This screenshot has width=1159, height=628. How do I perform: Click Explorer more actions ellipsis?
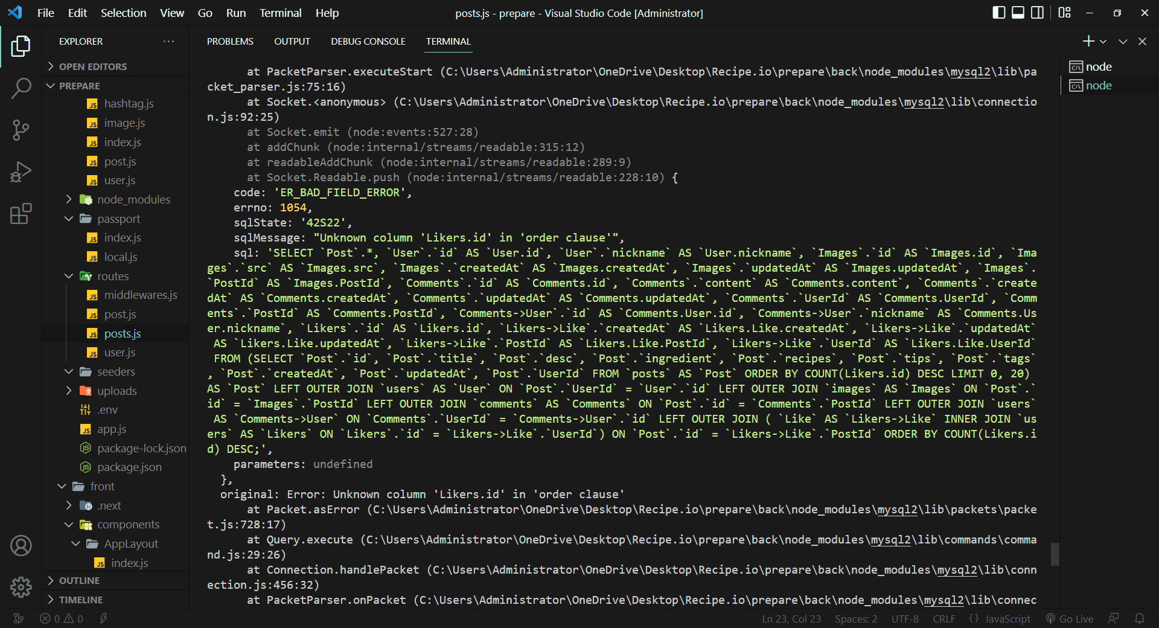pyautogui.click(x=168, y=42)
